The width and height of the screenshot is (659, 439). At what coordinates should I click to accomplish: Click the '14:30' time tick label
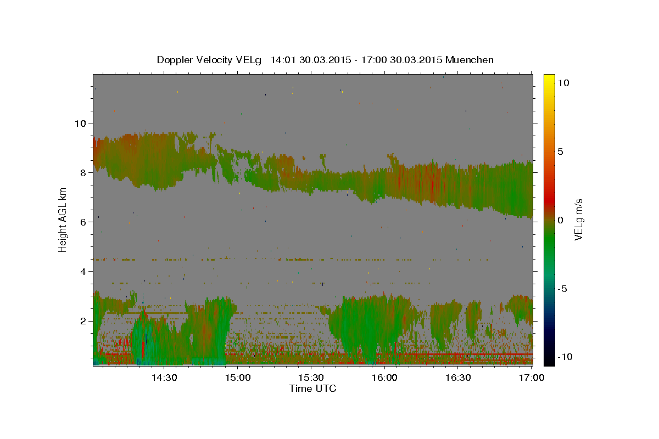coord(164,378)
